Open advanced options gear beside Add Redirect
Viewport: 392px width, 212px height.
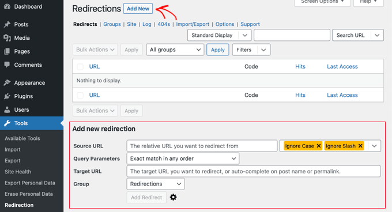174,197
